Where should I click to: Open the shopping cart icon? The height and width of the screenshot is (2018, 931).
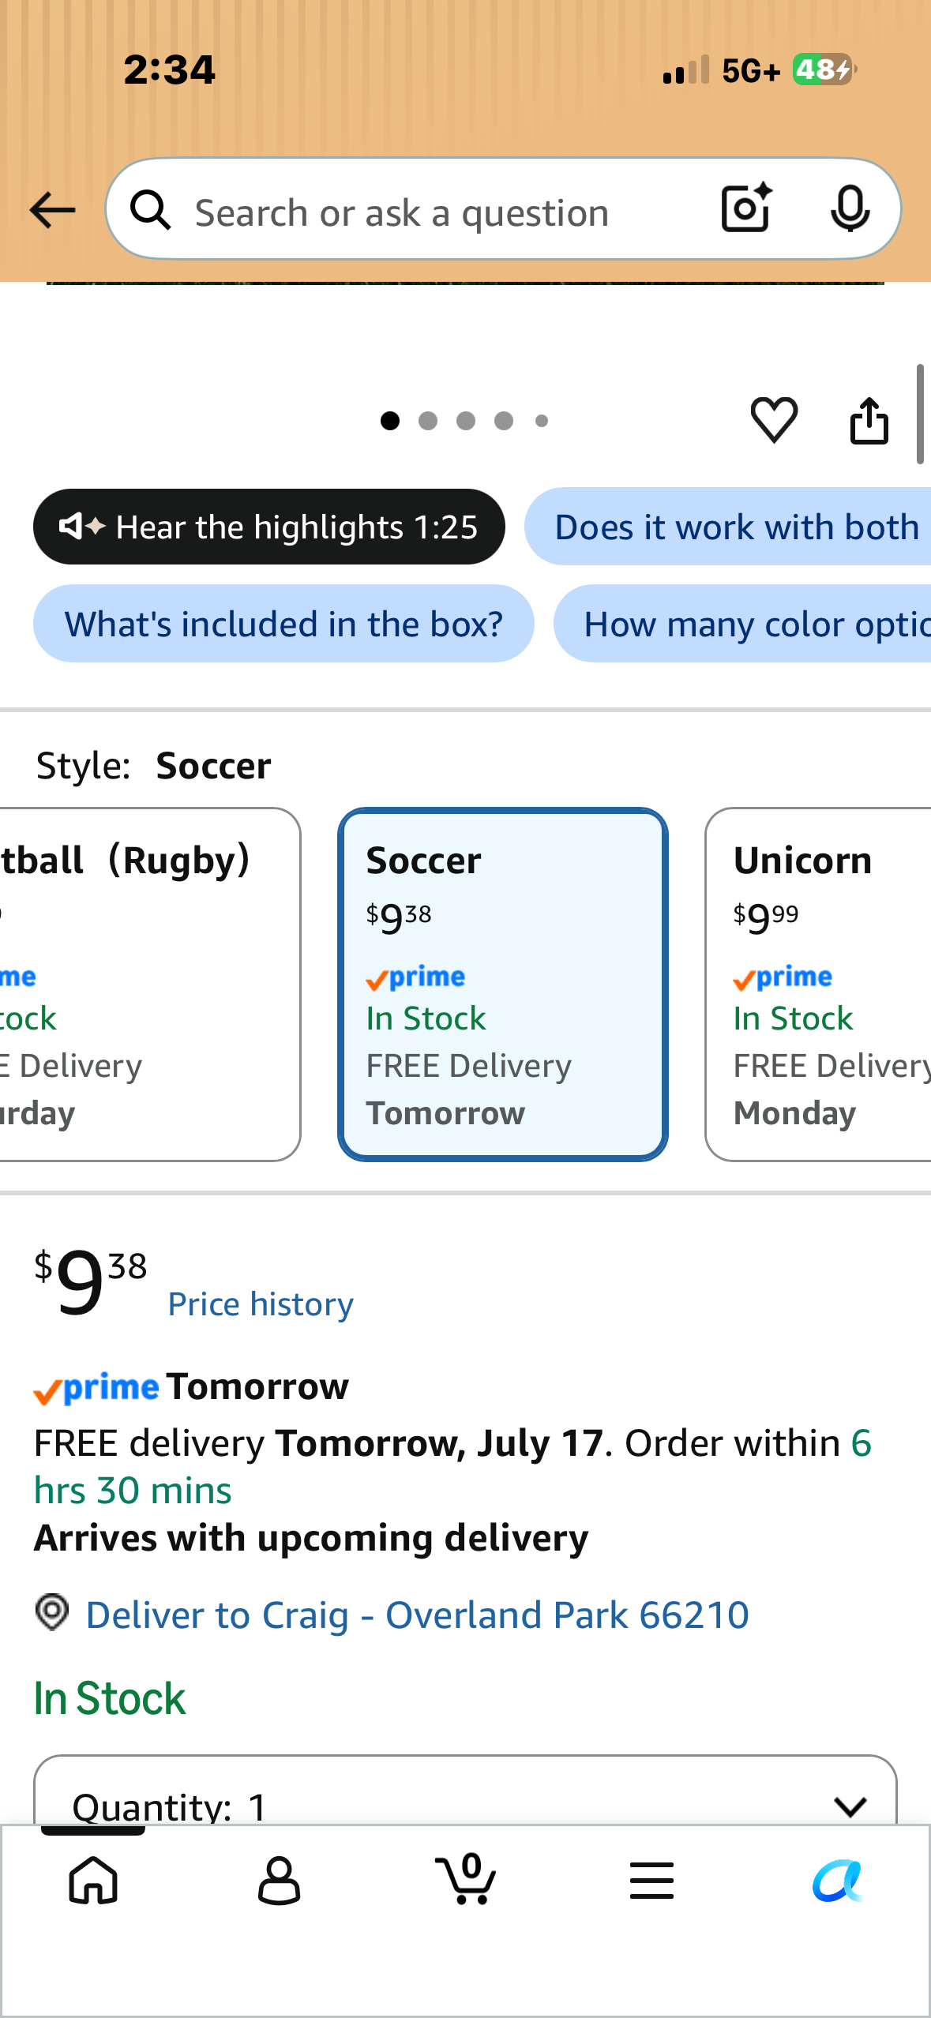pyautogui.click(x=466, y=1878)
